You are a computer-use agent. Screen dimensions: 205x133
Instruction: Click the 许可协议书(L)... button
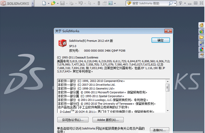pyautogui.click(x=73, y=120)
